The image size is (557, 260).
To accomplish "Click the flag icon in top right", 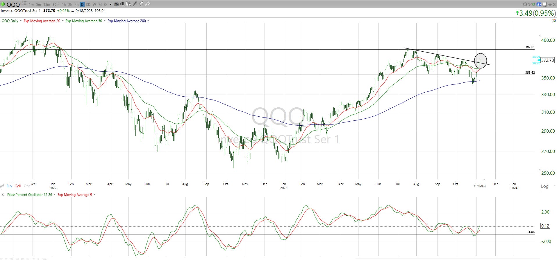I will click(x=530, y=4).
